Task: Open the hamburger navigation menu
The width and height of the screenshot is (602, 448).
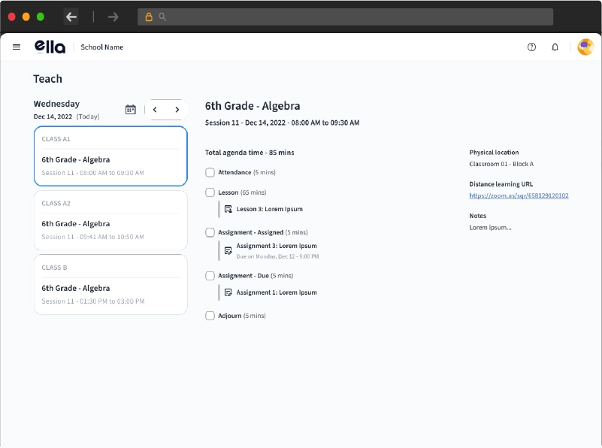Action: click(17, 47)
